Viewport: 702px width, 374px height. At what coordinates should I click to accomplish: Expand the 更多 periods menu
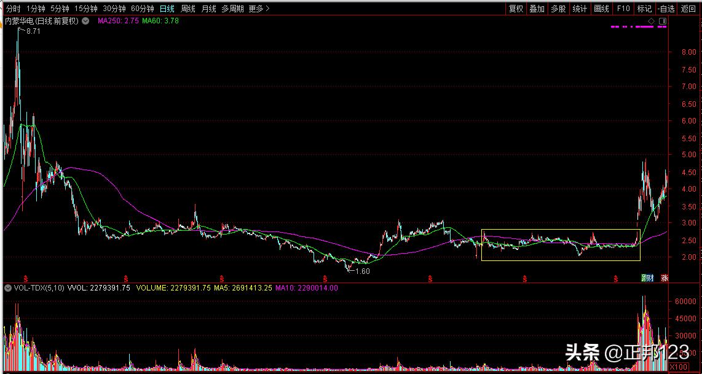click(x=259, y=9)
